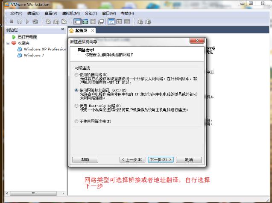Viewport: 272px width, 203px height.
Task: Open the 编辑(E) menu
Action: [x=33, y=13]
